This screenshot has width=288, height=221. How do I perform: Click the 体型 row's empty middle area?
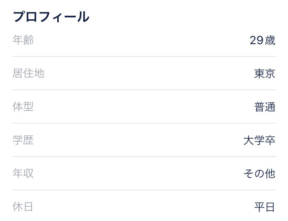[144, 107]
